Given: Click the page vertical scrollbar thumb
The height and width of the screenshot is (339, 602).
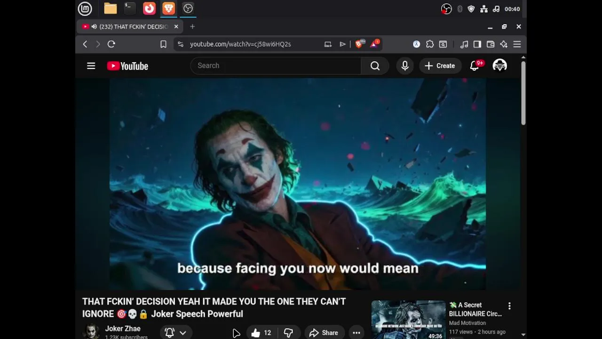Looking at the screenshot, I should (x=523, y=93).
